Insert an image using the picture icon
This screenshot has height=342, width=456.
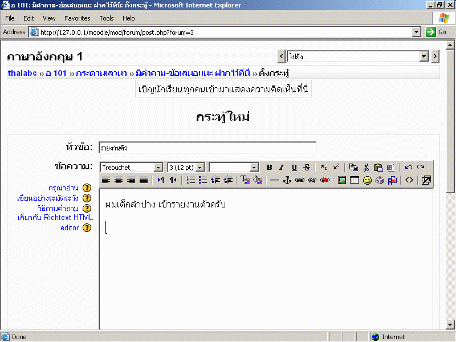pyautogui.click(x=342, y=180)
